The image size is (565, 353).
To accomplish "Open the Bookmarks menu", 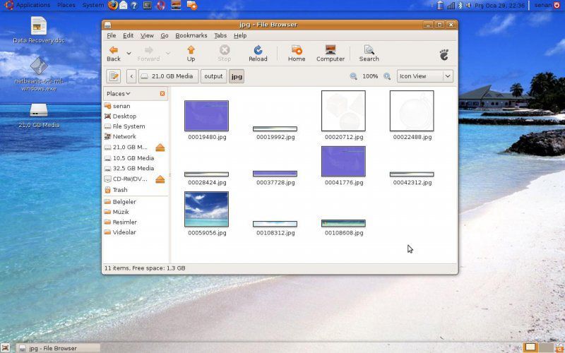I will (x=191, y=35).
